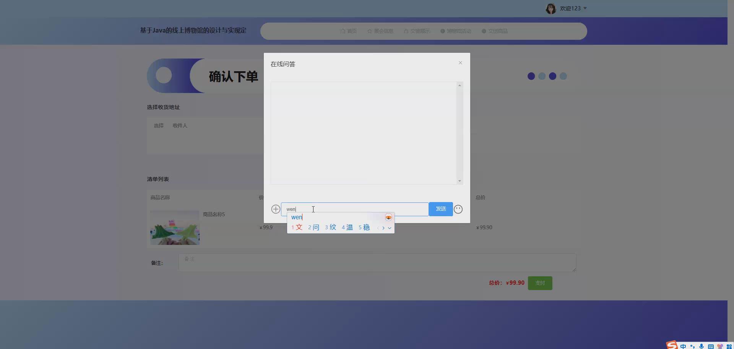This screenshot has height=349, width=734.
Task: Click the home icon beside 首页
Action: tap(342, 31)
